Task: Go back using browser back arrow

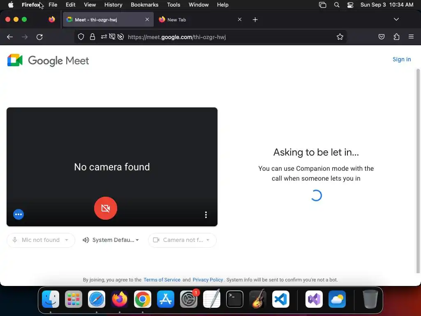Action: (10, 37)
